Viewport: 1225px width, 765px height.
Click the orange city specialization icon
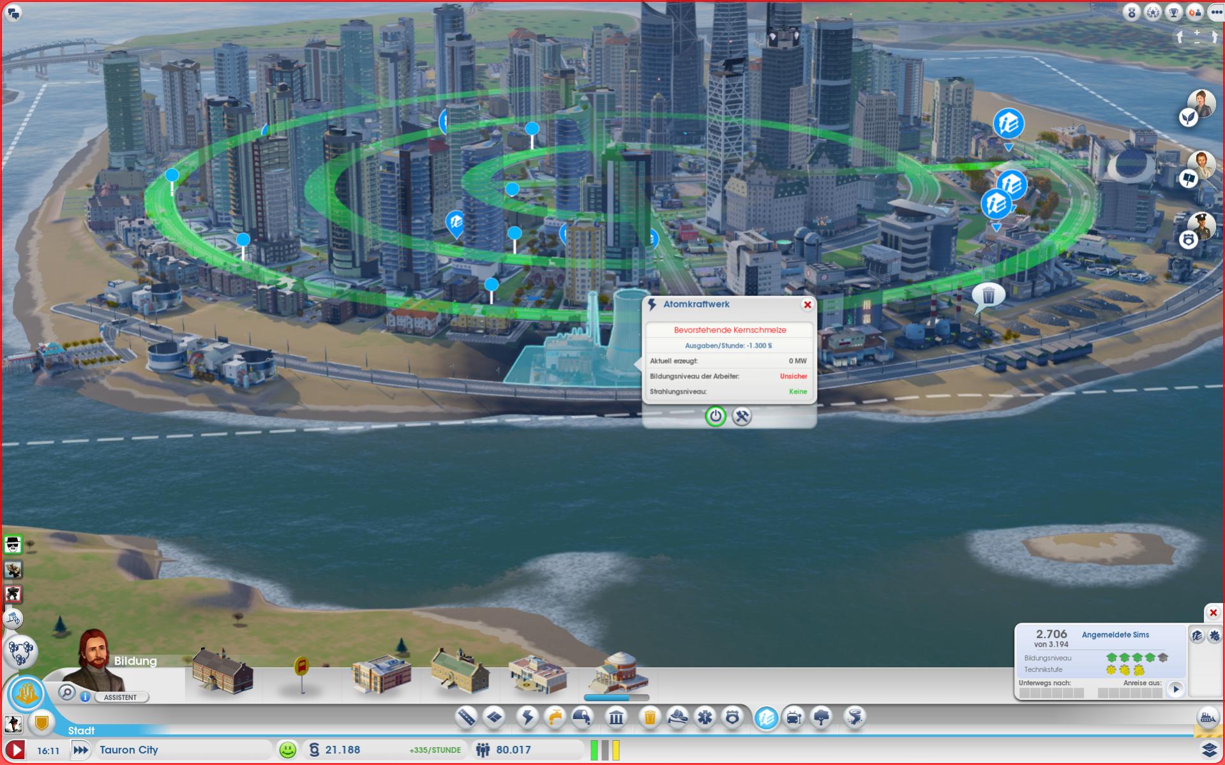tap(27, 693)
